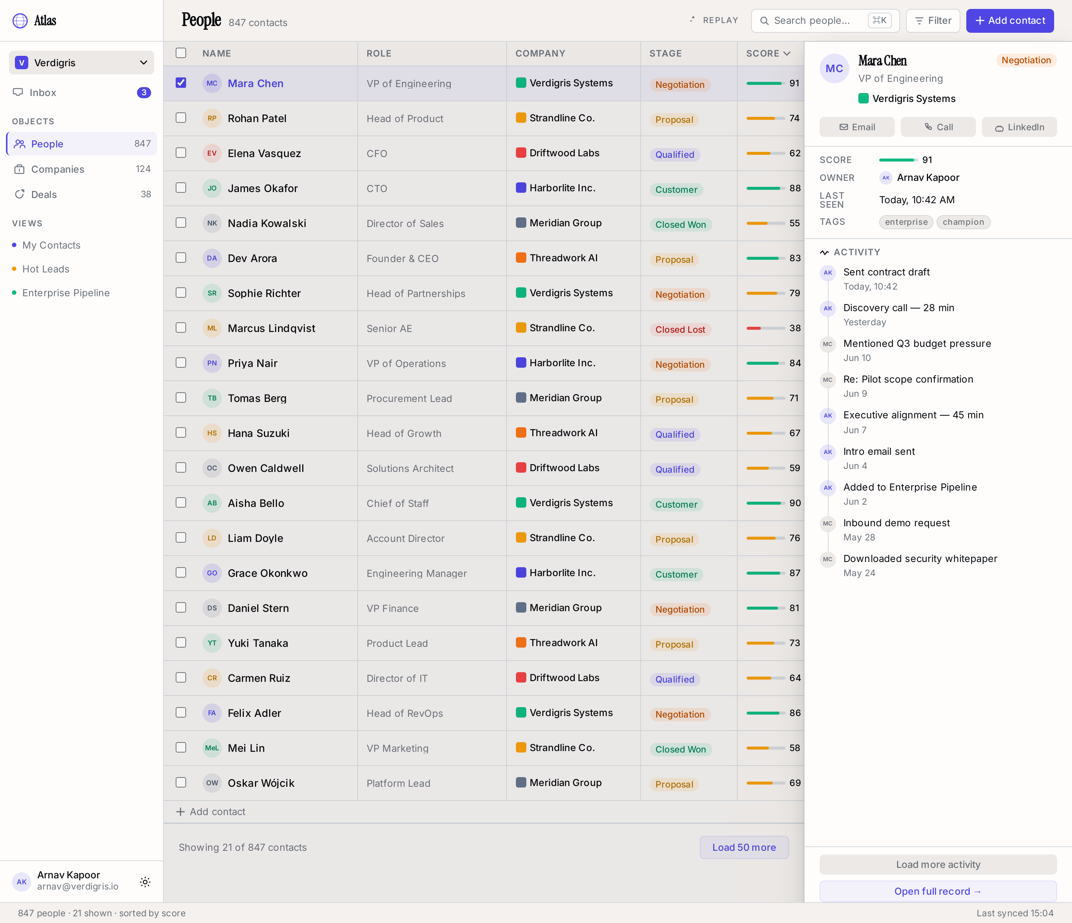Click the NK avatar for Nadia Kowalski

[212, 223]
